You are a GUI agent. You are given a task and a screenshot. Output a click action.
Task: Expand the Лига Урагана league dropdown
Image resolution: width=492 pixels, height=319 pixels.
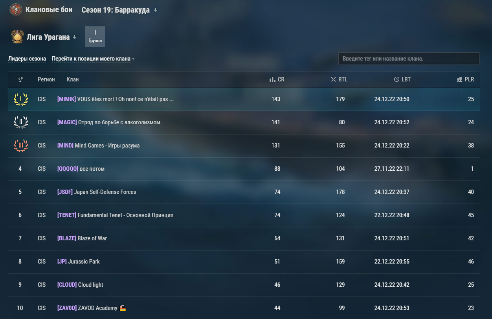[52, 37]
